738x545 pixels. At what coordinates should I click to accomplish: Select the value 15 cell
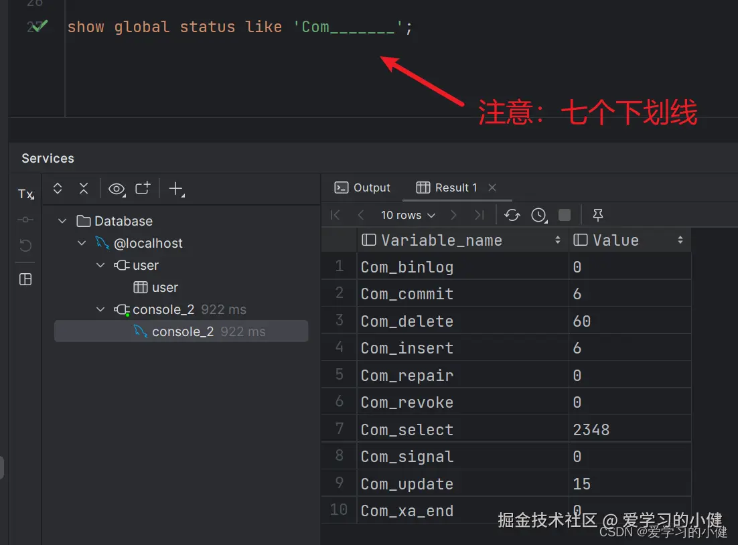(630, 483)
